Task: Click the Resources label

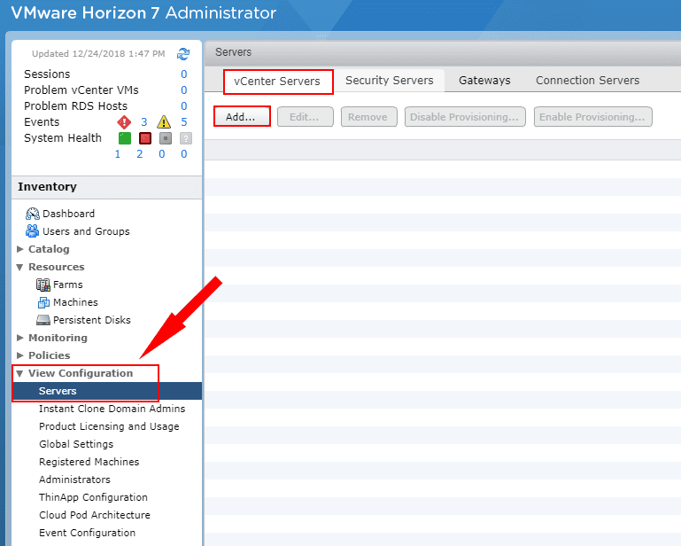Action: point(57,267)
